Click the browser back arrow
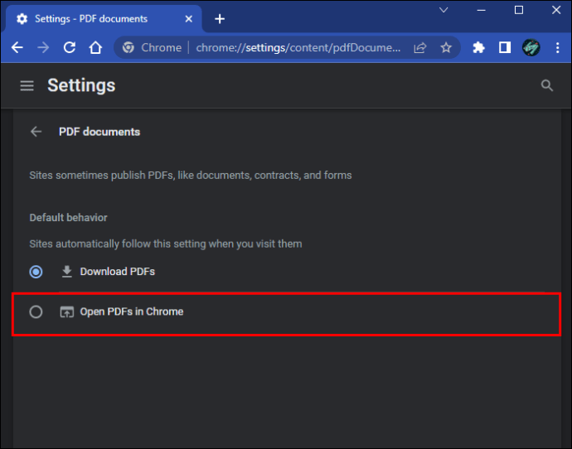This screenshot has width=572, height=449. (x=17, y=47)
